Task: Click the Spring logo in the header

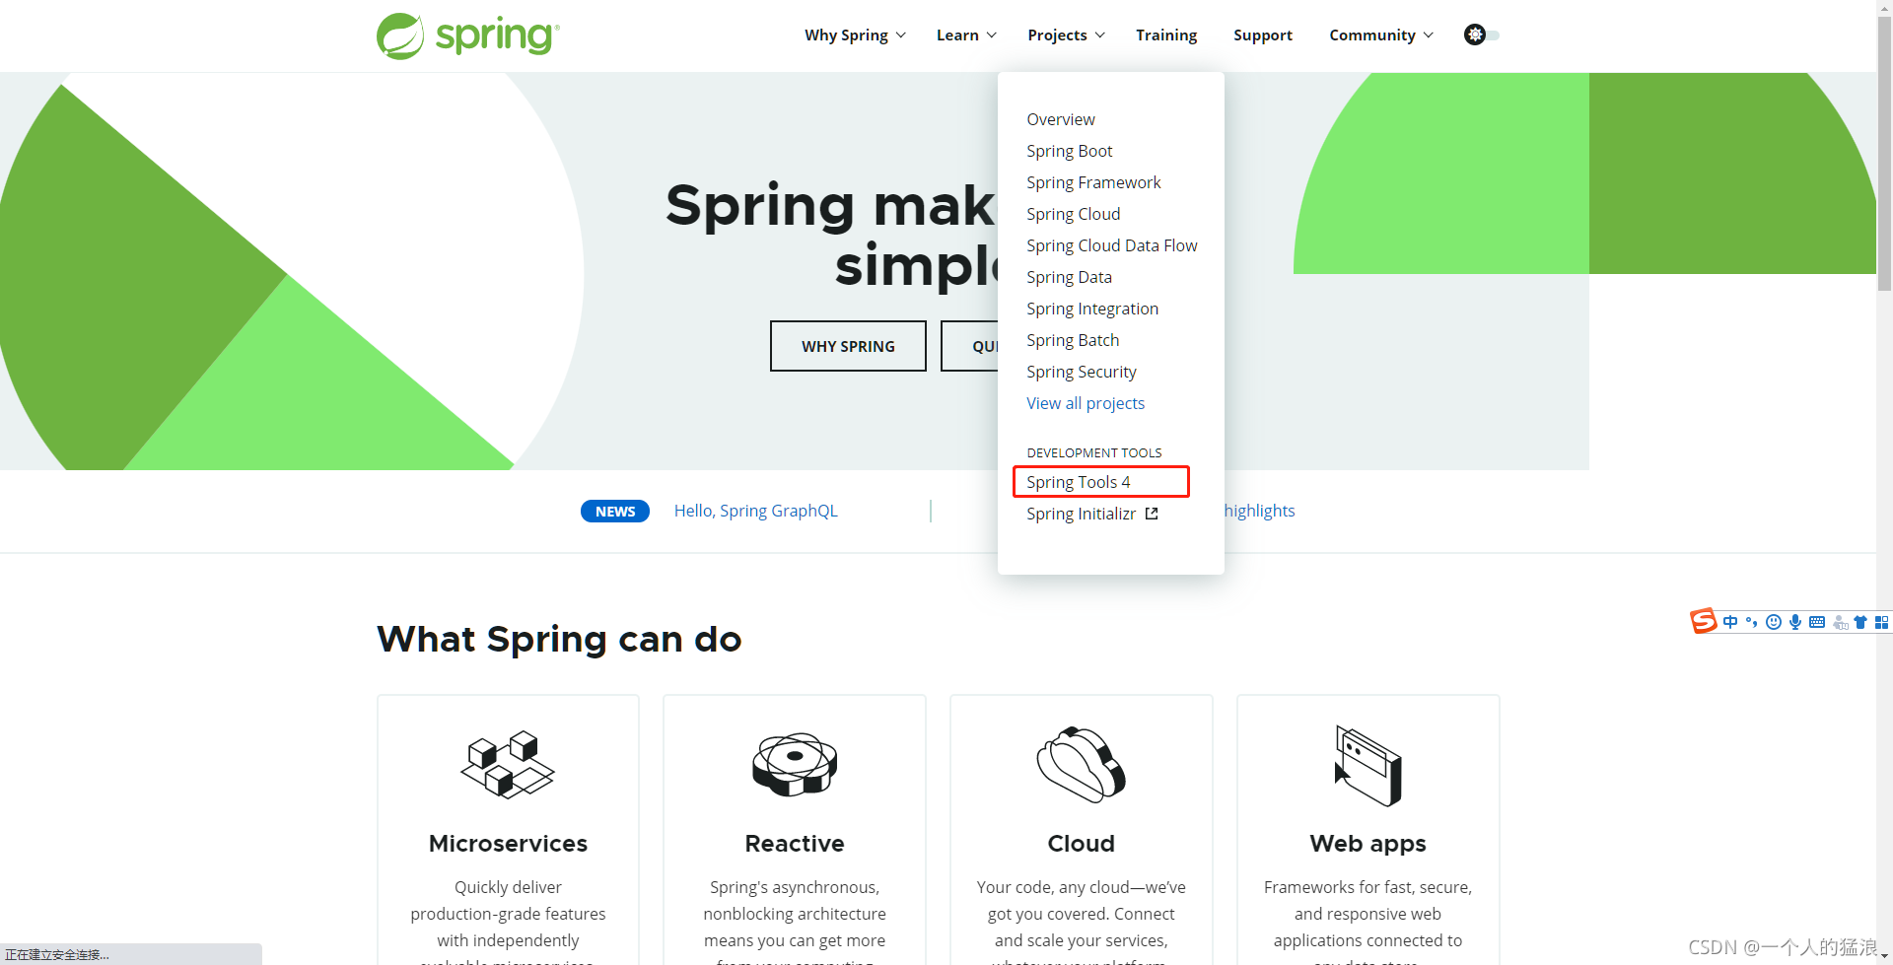Action: (467, 36)
